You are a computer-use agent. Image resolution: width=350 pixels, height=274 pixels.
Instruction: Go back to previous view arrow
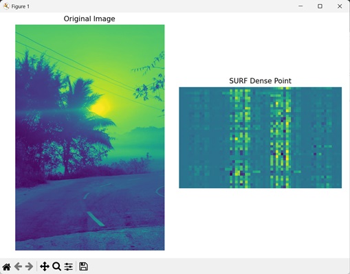click(18, 266)
